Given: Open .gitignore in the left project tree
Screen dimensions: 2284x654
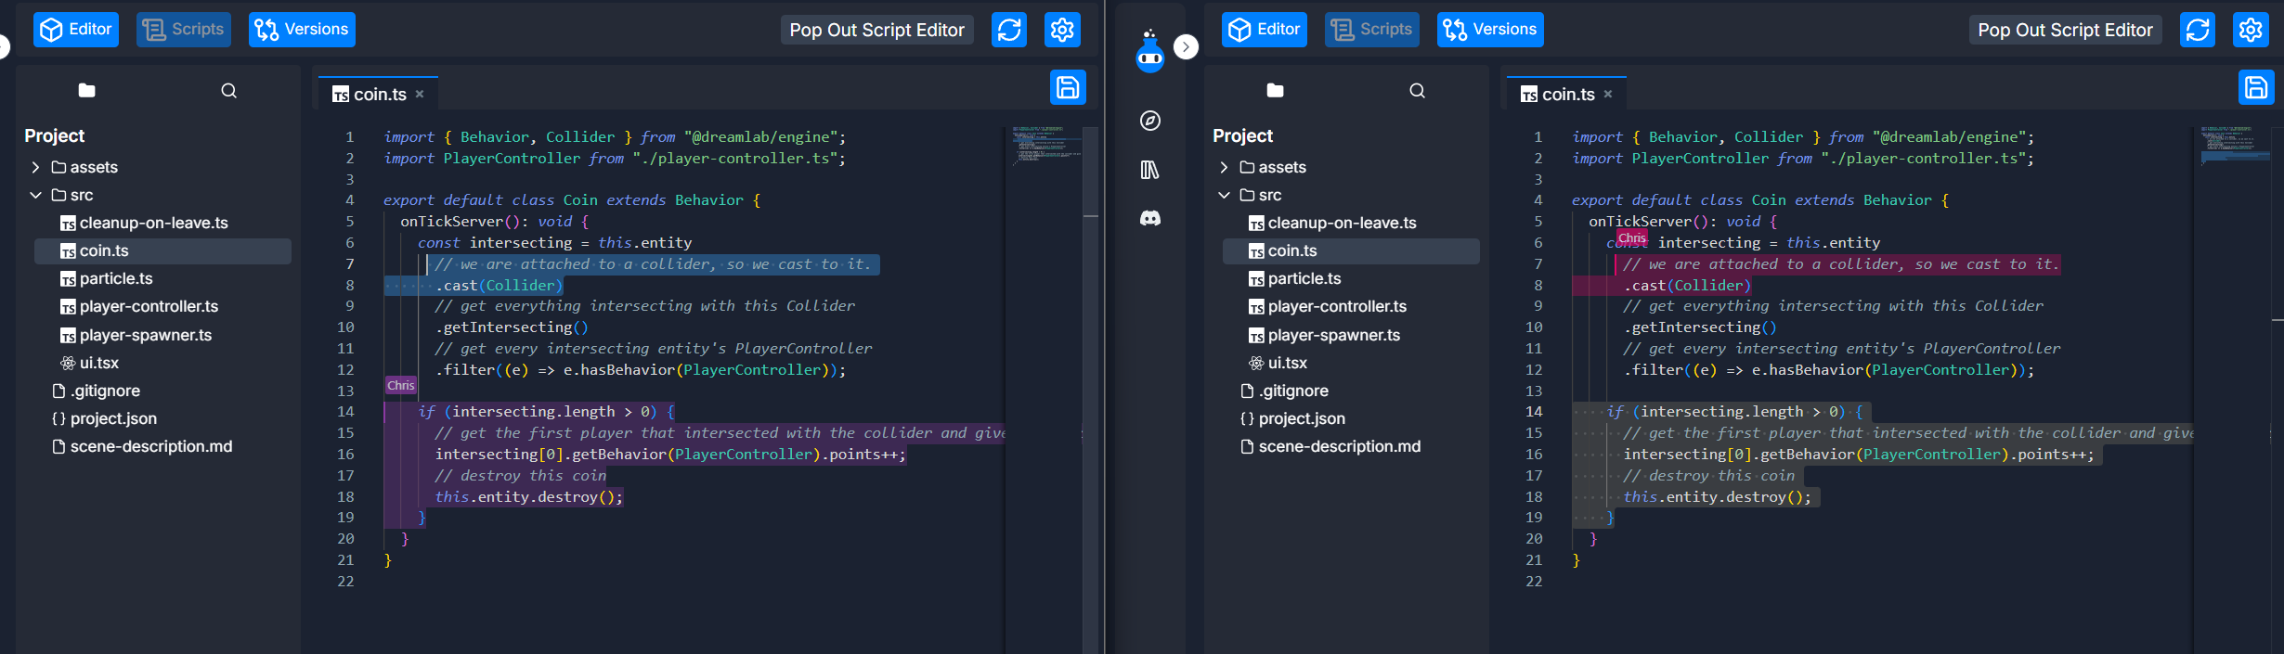Looking at the screenshot, I should 162,391.
